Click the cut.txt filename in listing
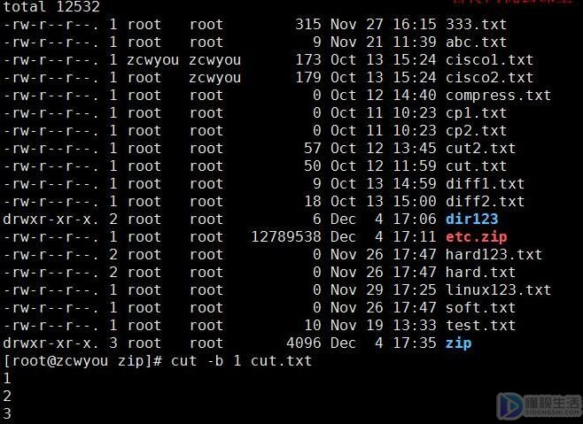This screenshot has width=583, height=424. pyautogui.click(x=476, y=166)
